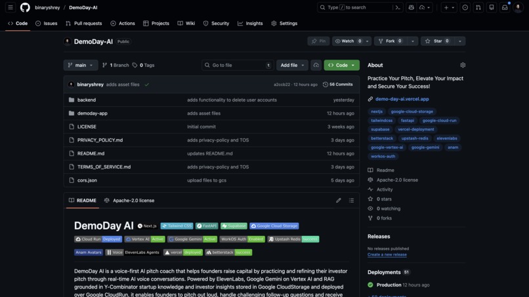
Task: Open the issues icon in header
Action: click(x=465, y=7)
